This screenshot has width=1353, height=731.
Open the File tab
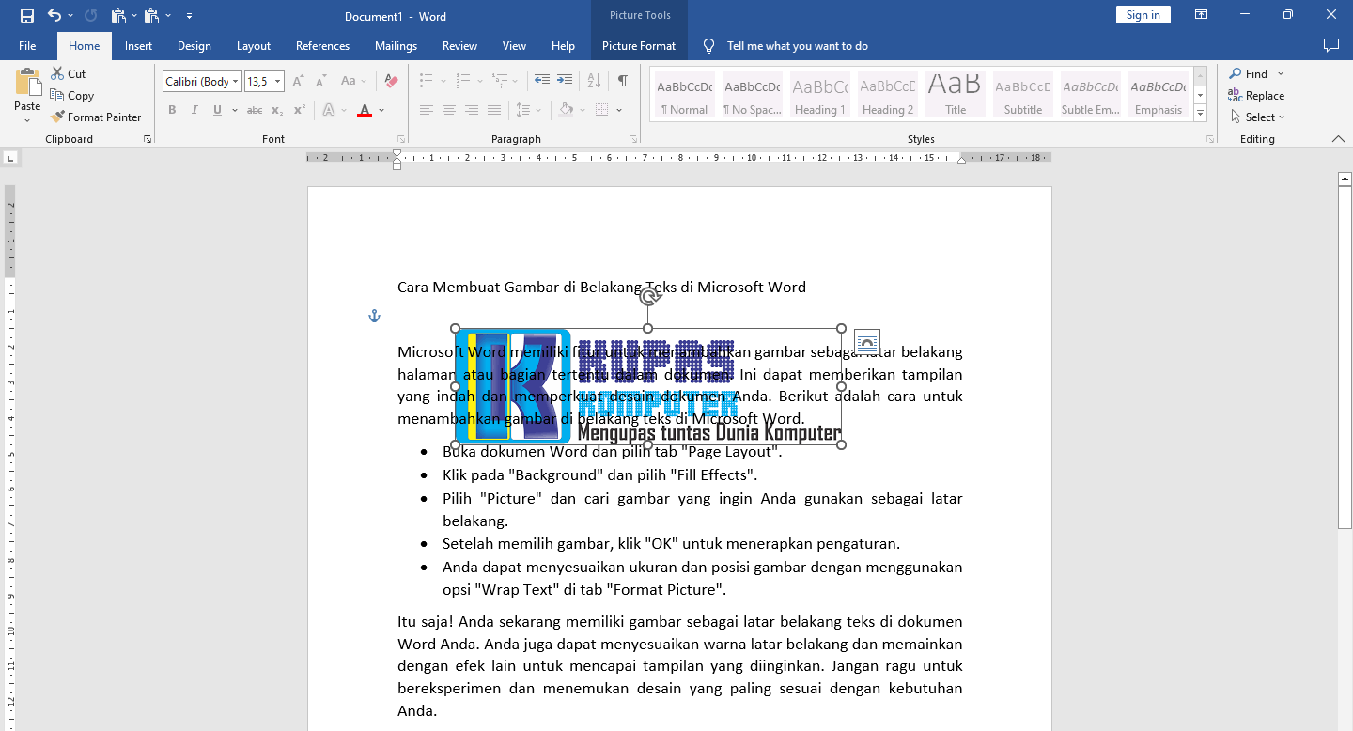(27, 45)
